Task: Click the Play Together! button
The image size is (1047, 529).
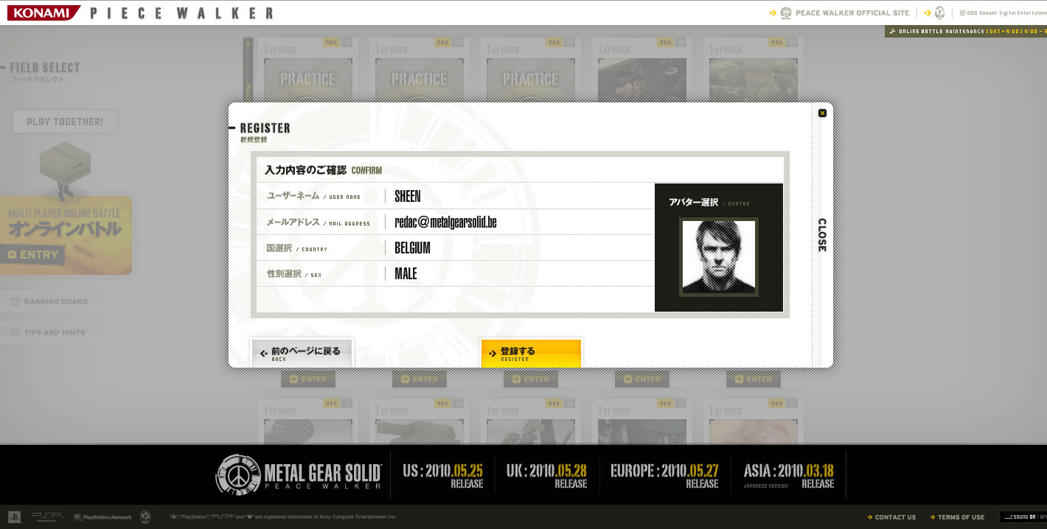Action: (65, 122)
